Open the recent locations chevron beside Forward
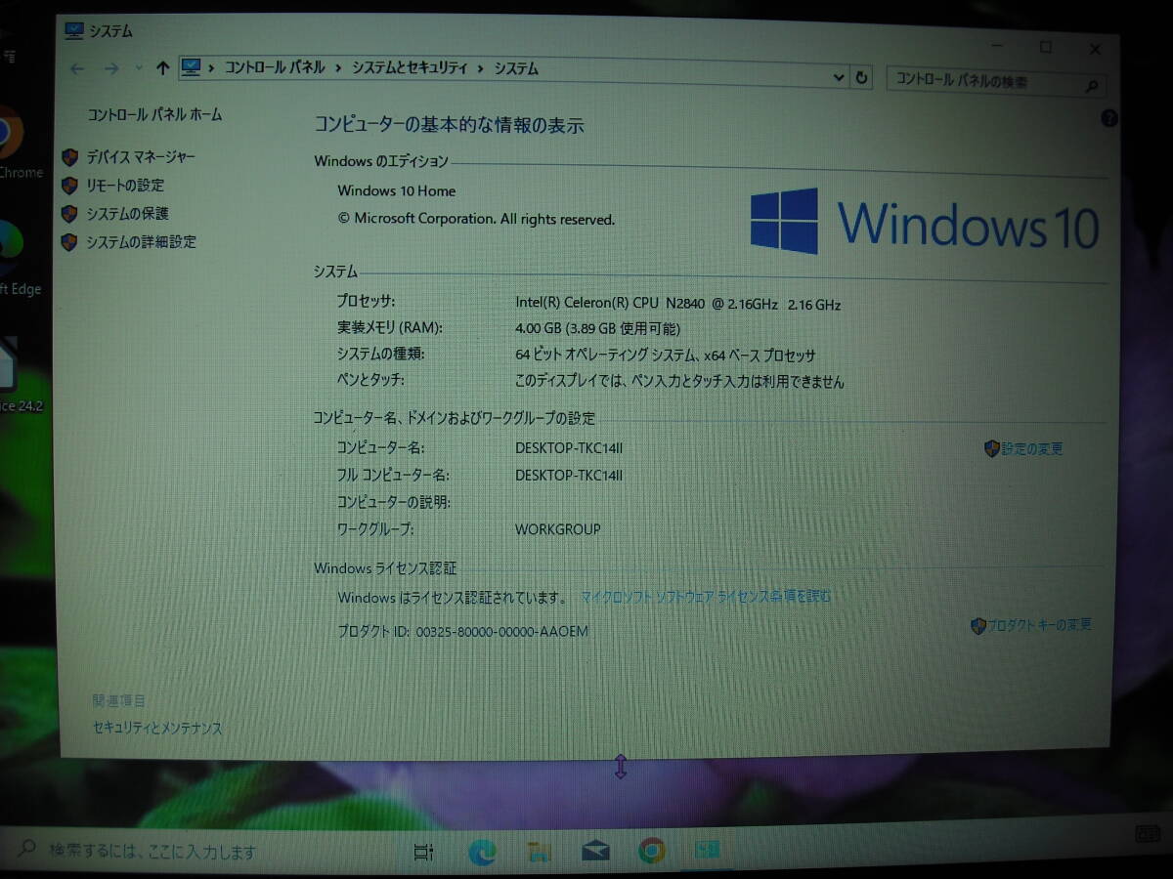Image resolution: width=1173 pixels, height=879 pixels. (x=138, y=68)
